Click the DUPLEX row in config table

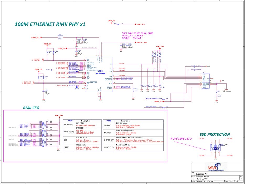(x=133, y=126)
